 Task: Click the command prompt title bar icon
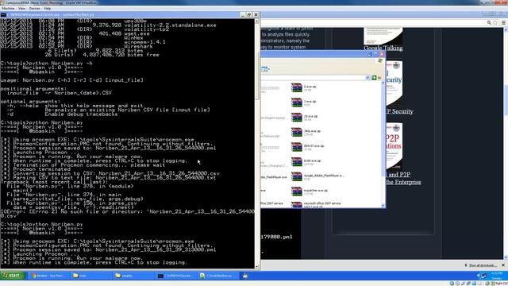(x=3, y=14)
